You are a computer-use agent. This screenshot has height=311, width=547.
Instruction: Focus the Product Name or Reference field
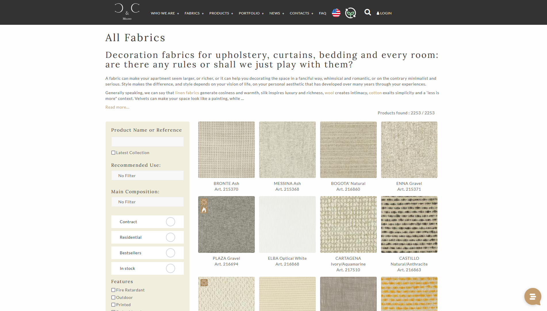point(147,142)
